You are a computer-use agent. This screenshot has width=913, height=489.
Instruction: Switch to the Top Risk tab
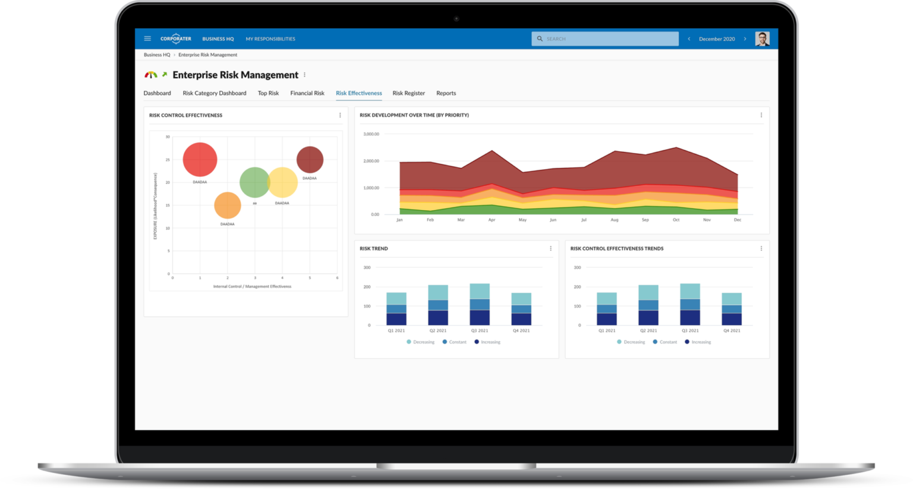click(x=268, y=93)
